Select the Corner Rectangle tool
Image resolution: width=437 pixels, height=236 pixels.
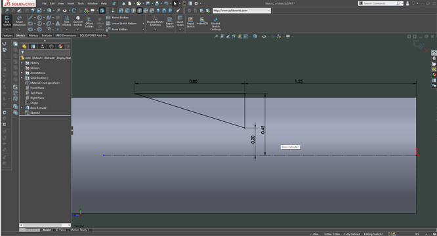pyautogui.click(x=31, y=24)
